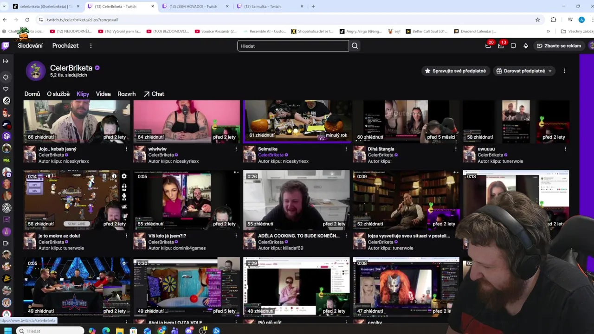Open the Windows Start menu
Image resolution: width=594 pixels, height=334 pixels.
click(8, 331)
